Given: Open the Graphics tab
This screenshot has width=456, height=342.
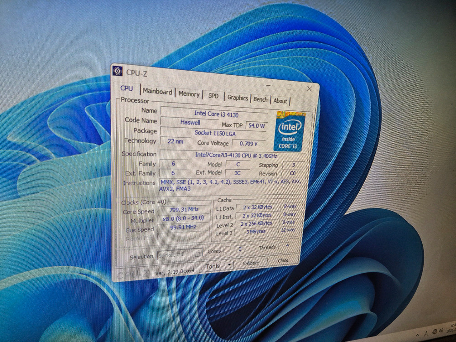Looking at the screenshot, I should tap(238, 97).
